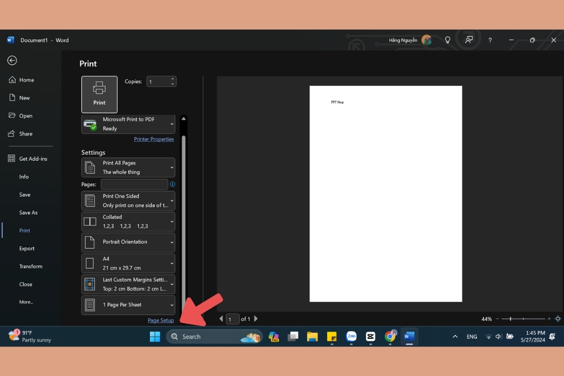Open the Portrait Orientation dropdown
The width and height of the screenshot is (564, 376).
[128, 242]
